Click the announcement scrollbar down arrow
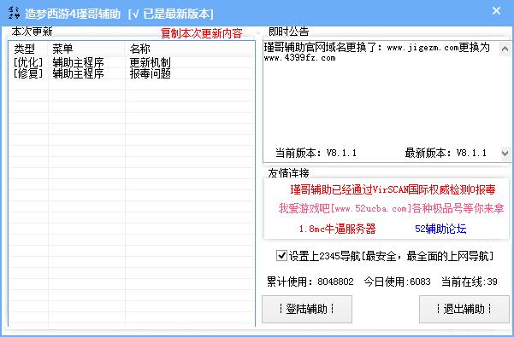514x337 pixels. pyautogui.click(x=505, y=153)
